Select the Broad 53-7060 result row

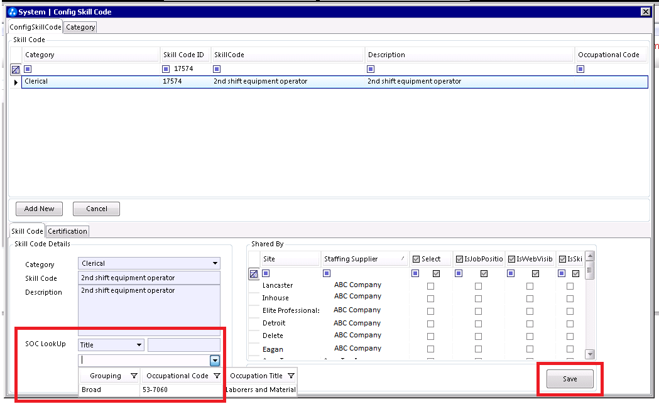[188, 390]
